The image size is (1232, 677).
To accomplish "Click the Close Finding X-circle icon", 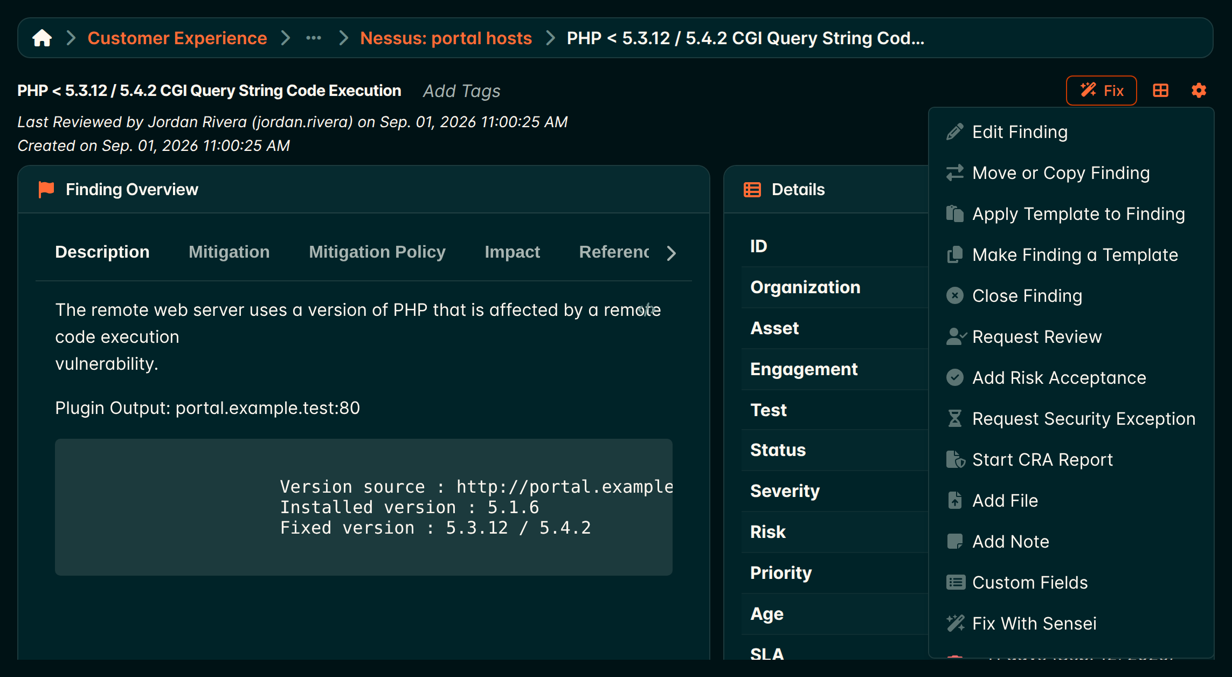I will tap(955, 296).
